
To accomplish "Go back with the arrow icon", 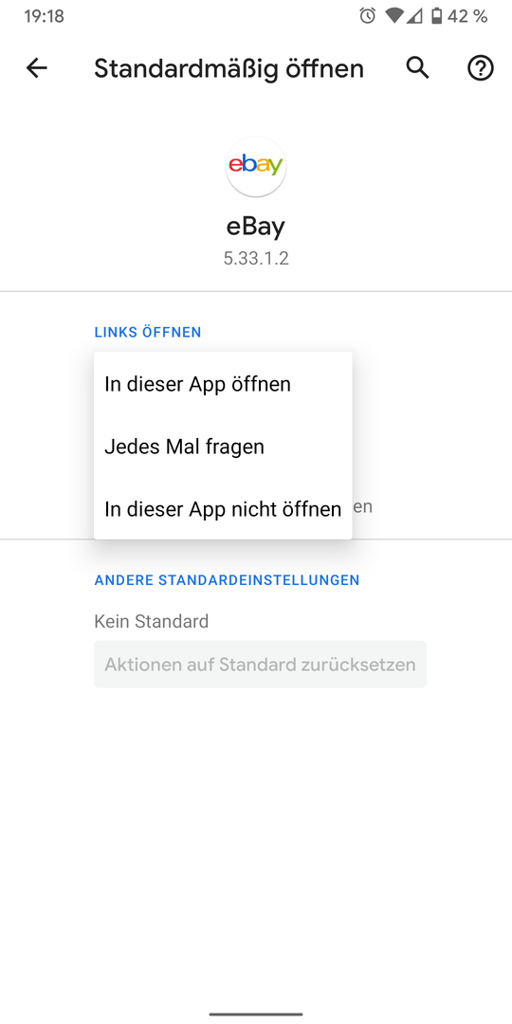I will coord(37,68).
